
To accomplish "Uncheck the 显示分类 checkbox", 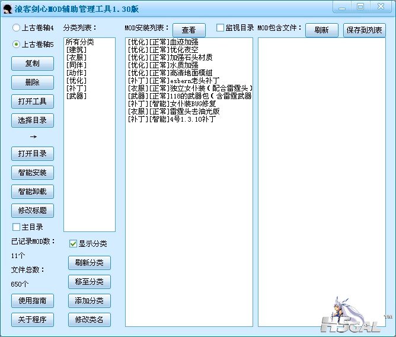I will point(74,243).
